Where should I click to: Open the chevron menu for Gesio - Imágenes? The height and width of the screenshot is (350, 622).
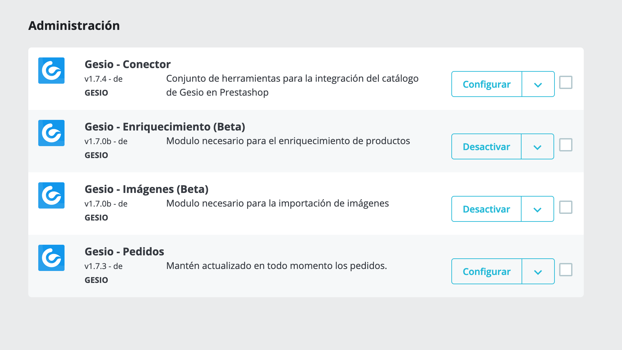538,209
